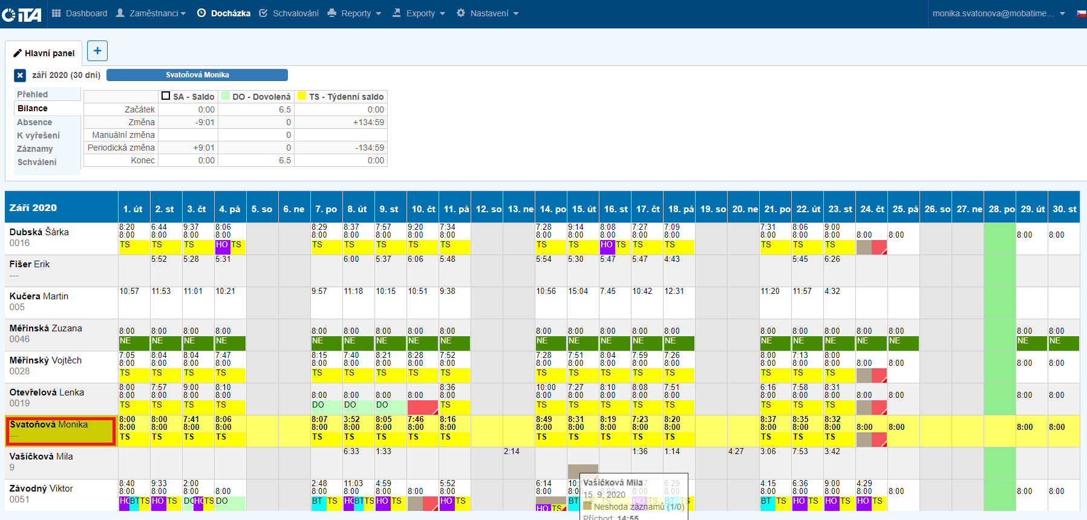Open Dashboard via grid icon
The height and width of the screenshot is (520, 1087).
pyautogui.click(x=56, y=13)
